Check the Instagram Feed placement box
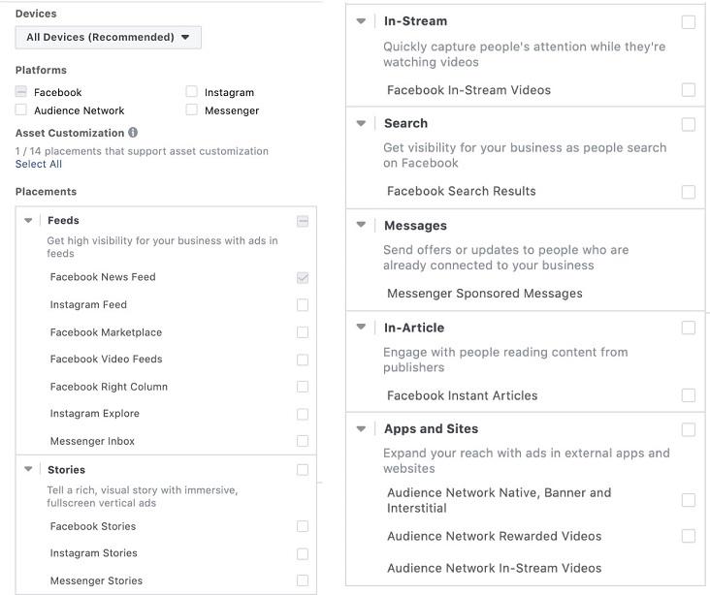710x595 pixels. click(x=303, y=305)
